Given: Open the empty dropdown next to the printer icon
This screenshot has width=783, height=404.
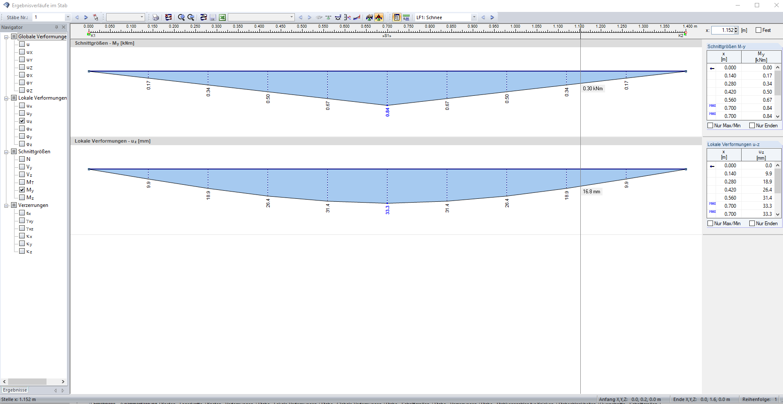Looking at the screenshot, I should coord(142,17).
